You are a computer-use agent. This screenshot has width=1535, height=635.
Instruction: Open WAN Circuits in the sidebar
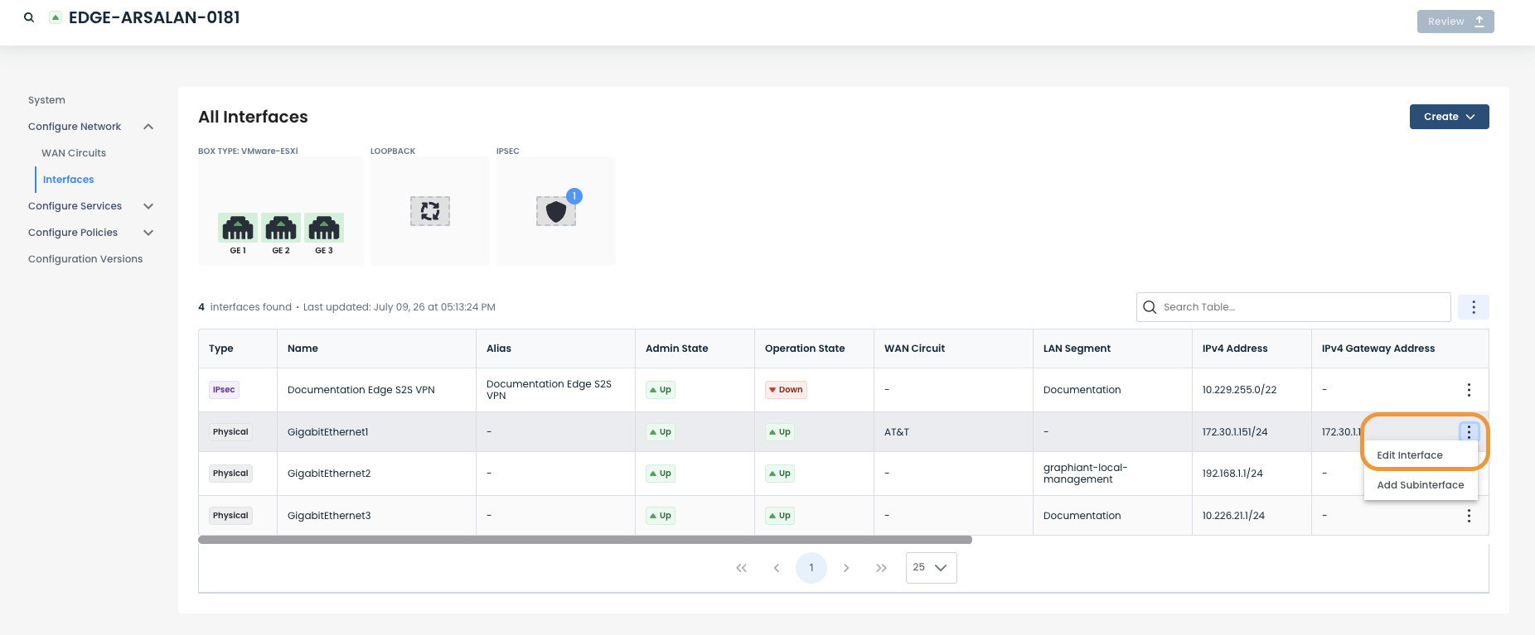(74, 153)
